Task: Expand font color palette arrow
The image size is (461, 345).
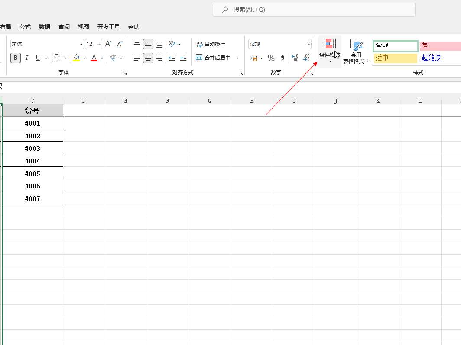Action: pos(102,58)
